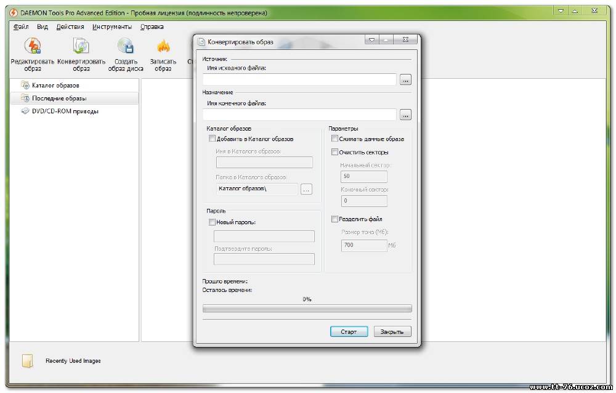Click the DAEMON Tools lightning logo in title bar
The width and height of the screenshot is (616, 393).
tap(14, 13)
